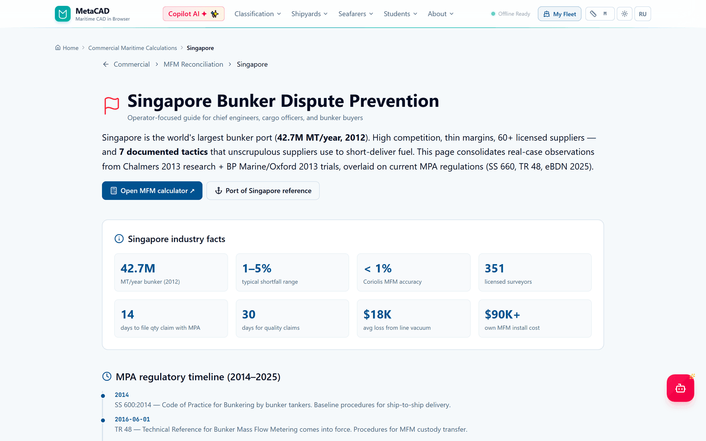Click the MetaCAD logo icon
706x441 pixels.
pos(63,14)
